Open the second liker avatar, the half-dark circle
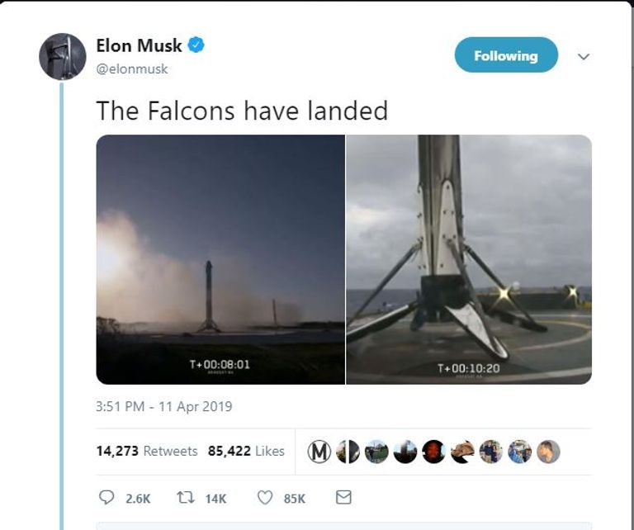 [x=348, y=452]
